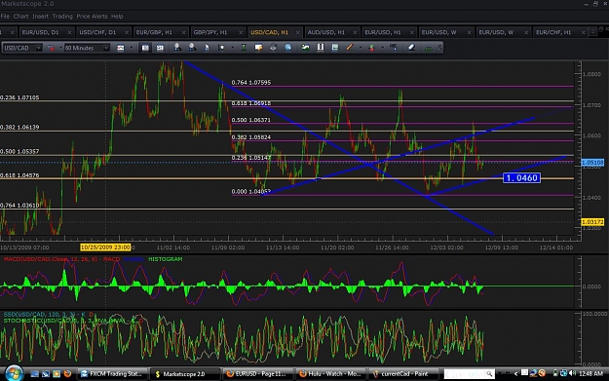
Task: Click the green hourglass icon
Action: click(244, 48)
